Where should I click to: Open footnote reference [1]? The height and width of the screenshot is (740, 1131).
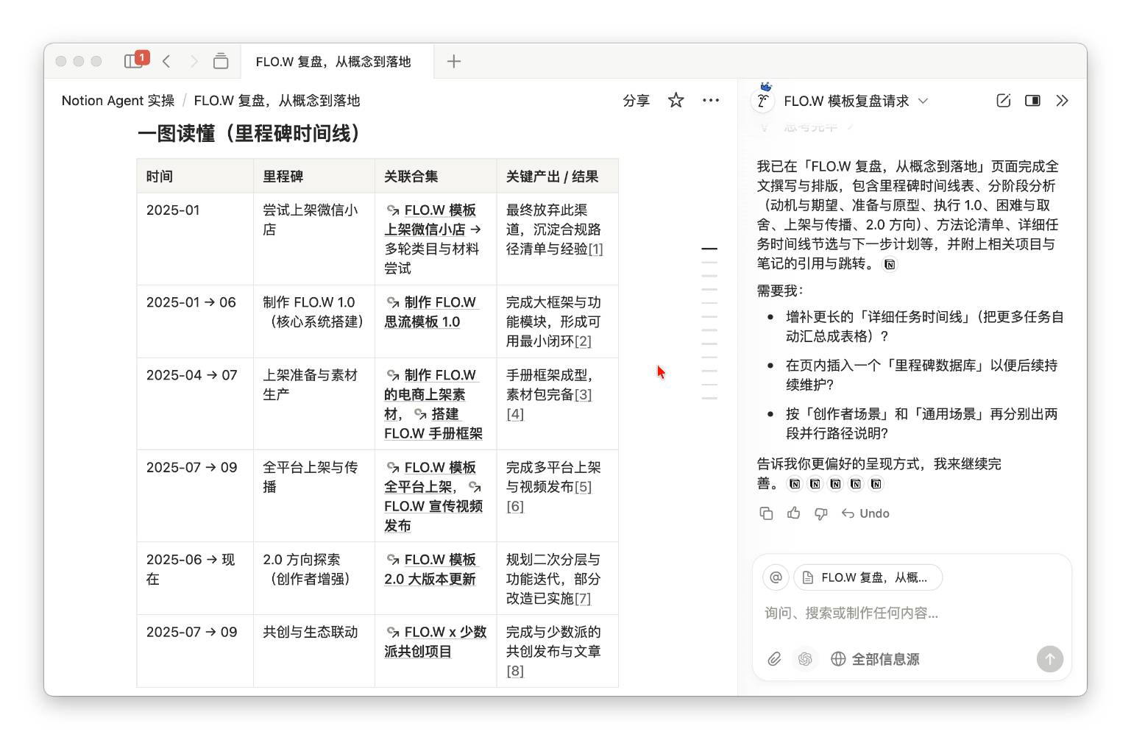click(x=595, y=249)
